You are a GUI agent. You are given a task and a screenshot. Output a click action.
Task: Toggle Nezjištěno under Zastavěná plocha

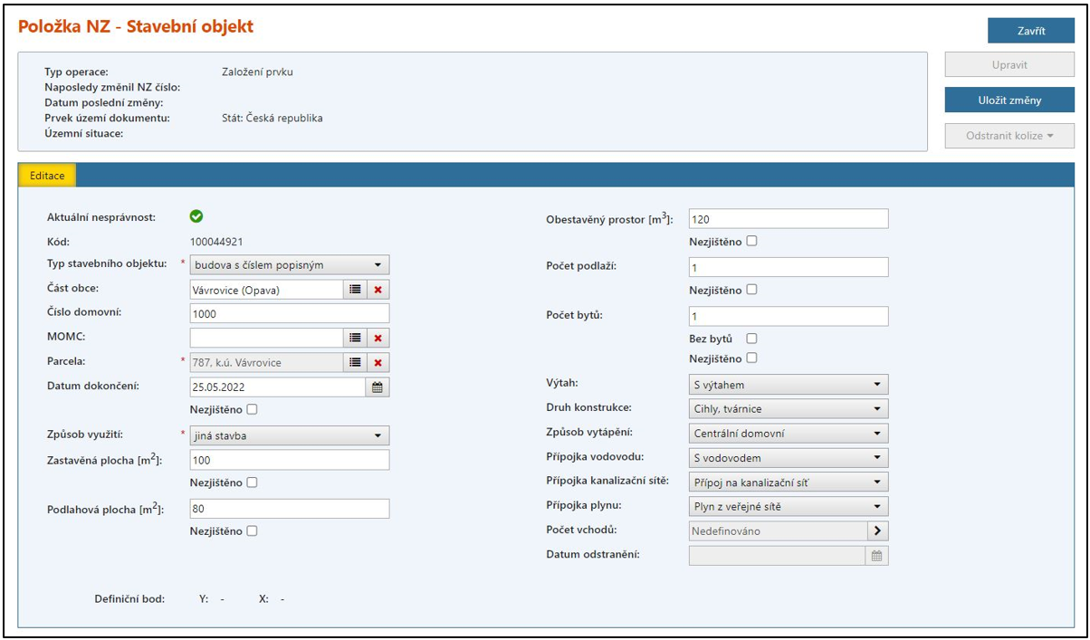[x=252, y=482]
